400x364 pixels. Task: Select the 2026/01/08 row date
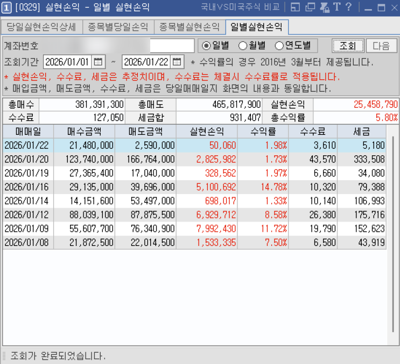pos(27,242)
